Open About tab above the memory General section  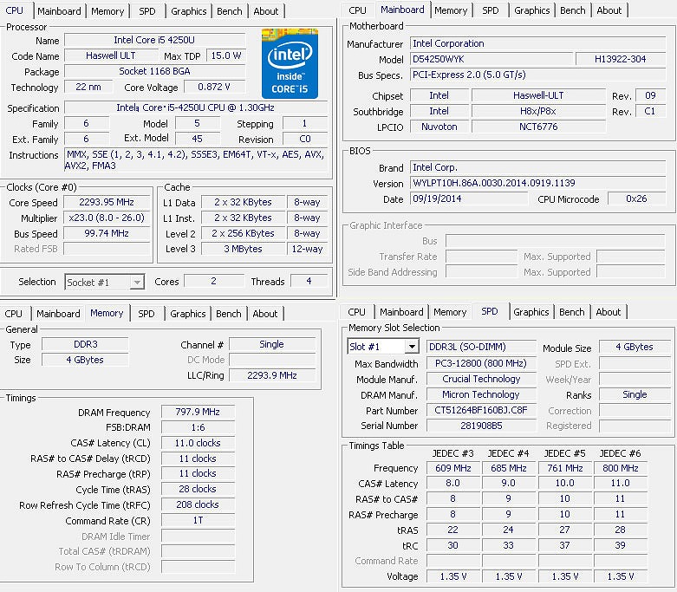265,314
